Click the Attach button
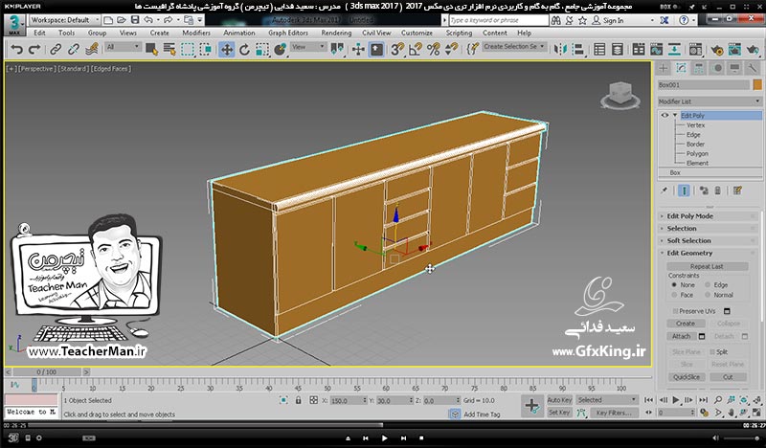 682,336
